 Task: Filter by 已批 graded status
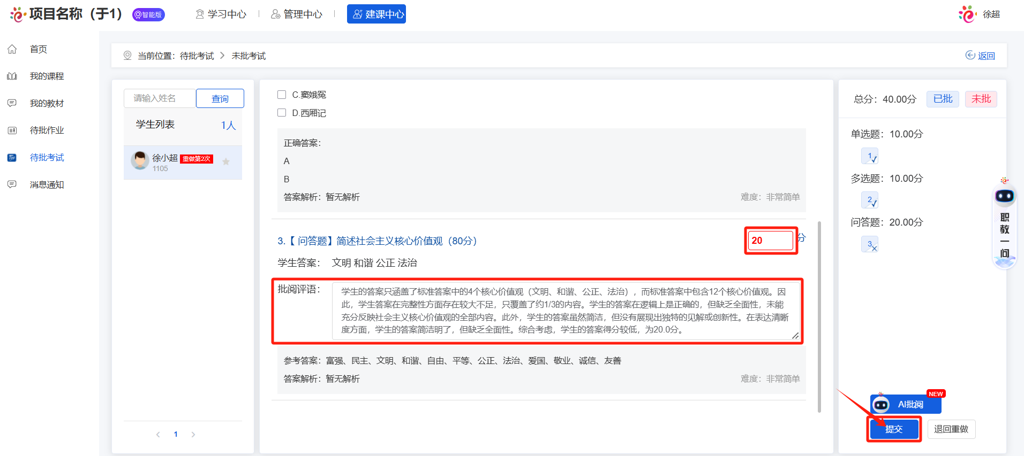942,99
